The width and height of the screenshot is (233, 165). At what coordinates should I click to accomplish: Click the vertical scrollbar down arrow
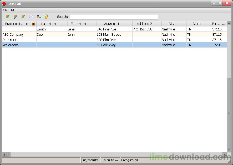229,150
